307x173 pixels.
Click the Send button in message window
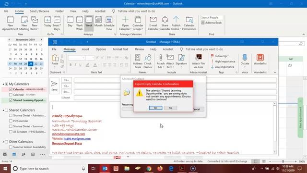point(54,86)
